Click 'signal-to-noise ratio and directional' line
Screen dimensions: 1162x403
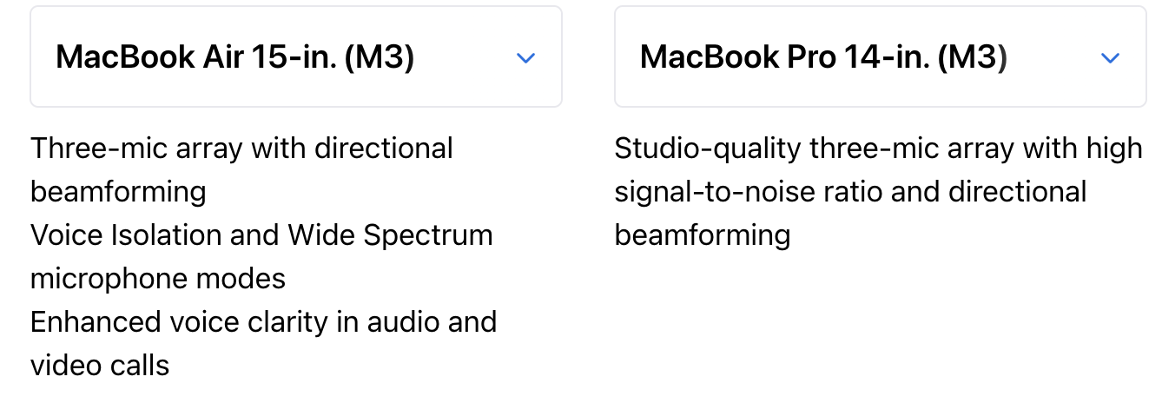tap(850, 192)
